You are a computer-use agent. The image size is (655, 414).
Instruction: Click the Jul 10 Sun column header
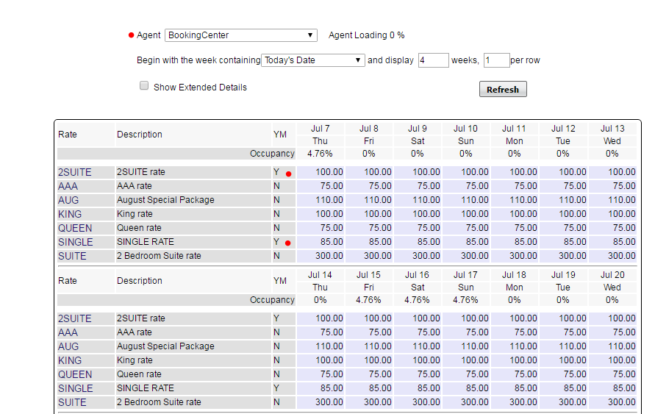pos(466,135)
